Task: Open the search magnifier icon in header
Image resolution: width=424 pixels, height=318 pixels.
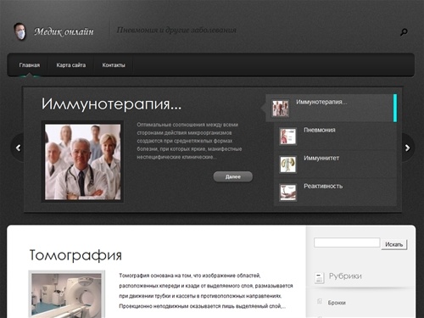Action: [404, 32]
